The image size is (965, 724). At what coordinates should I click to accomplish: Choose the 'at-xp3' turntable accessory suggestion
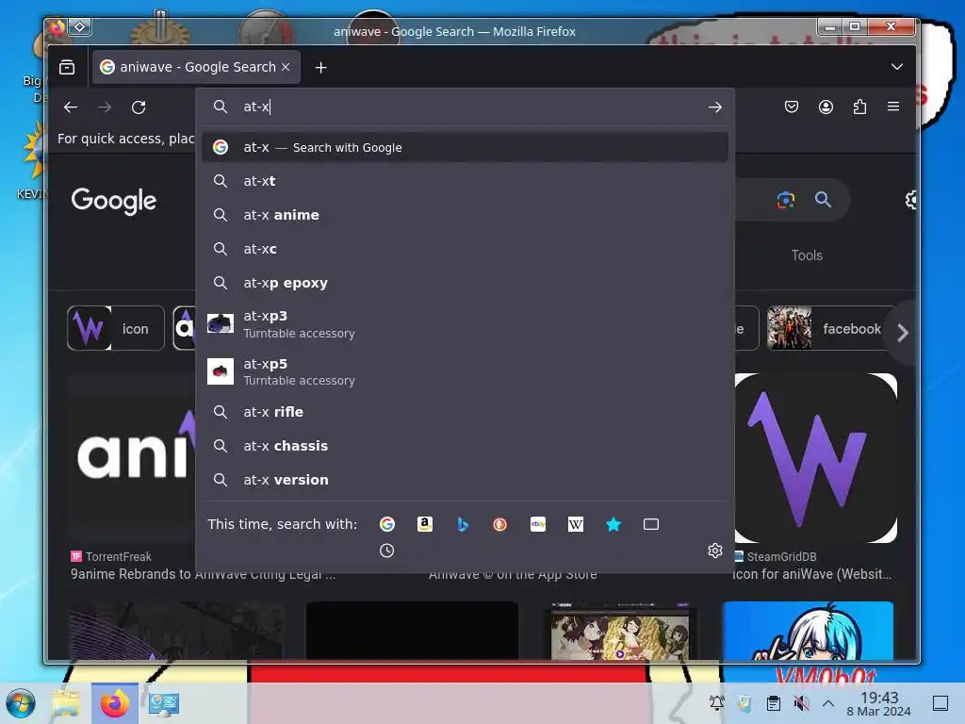(465, 324)
